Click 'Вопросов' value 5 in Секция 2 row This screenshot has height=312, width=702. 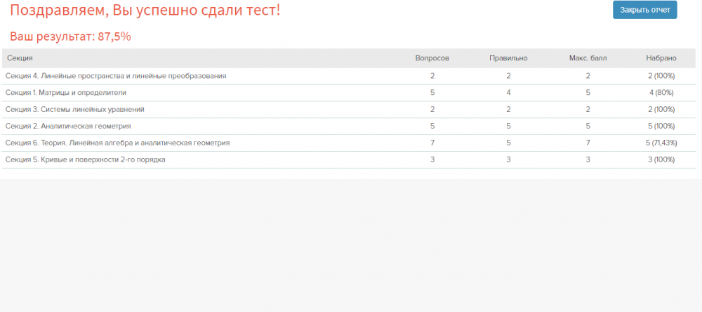pos(432,126)
